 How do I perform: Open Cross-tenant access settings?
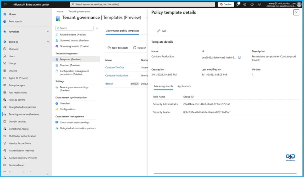click(74, 123)
